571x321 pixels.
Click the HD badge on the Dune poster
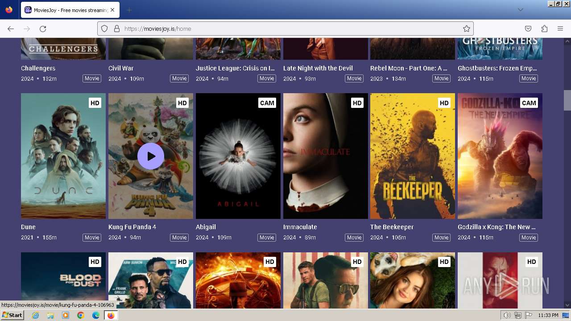coord(95,103)
